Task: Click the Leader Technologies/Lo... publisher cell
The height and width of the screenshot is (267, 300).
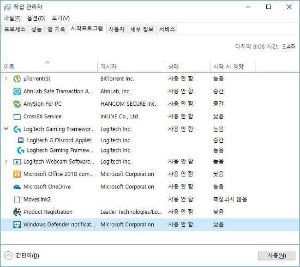Action: [x=131, y=212]
